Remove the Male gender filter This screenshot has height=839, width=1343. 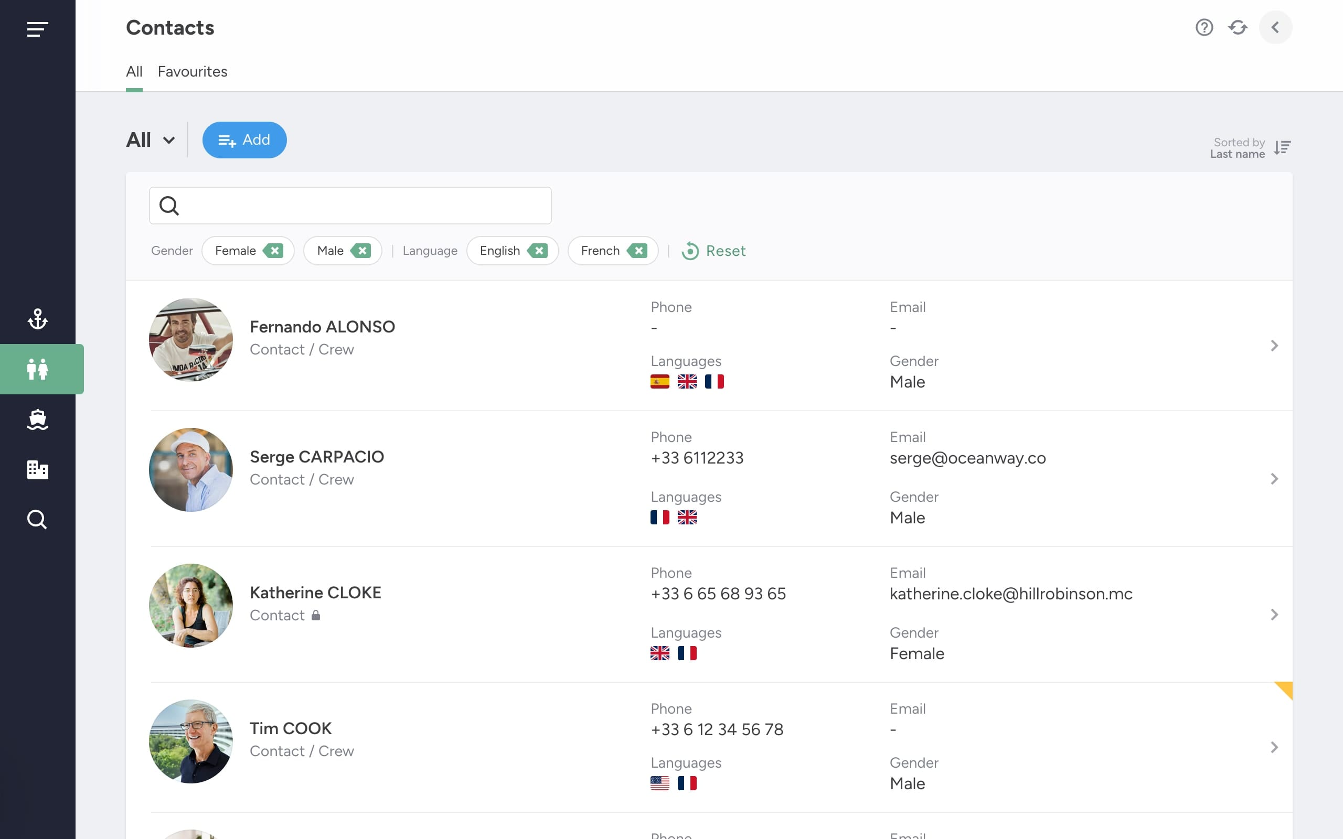(361, 251)
